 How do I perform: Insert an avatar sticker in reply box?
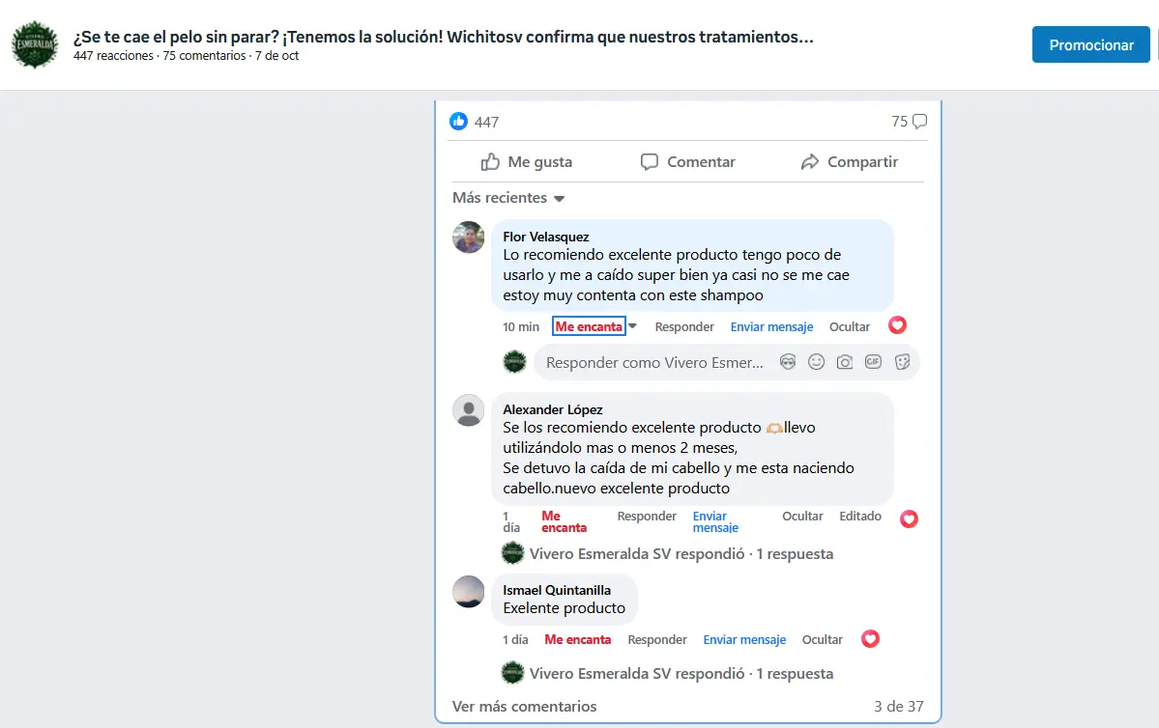788,362
